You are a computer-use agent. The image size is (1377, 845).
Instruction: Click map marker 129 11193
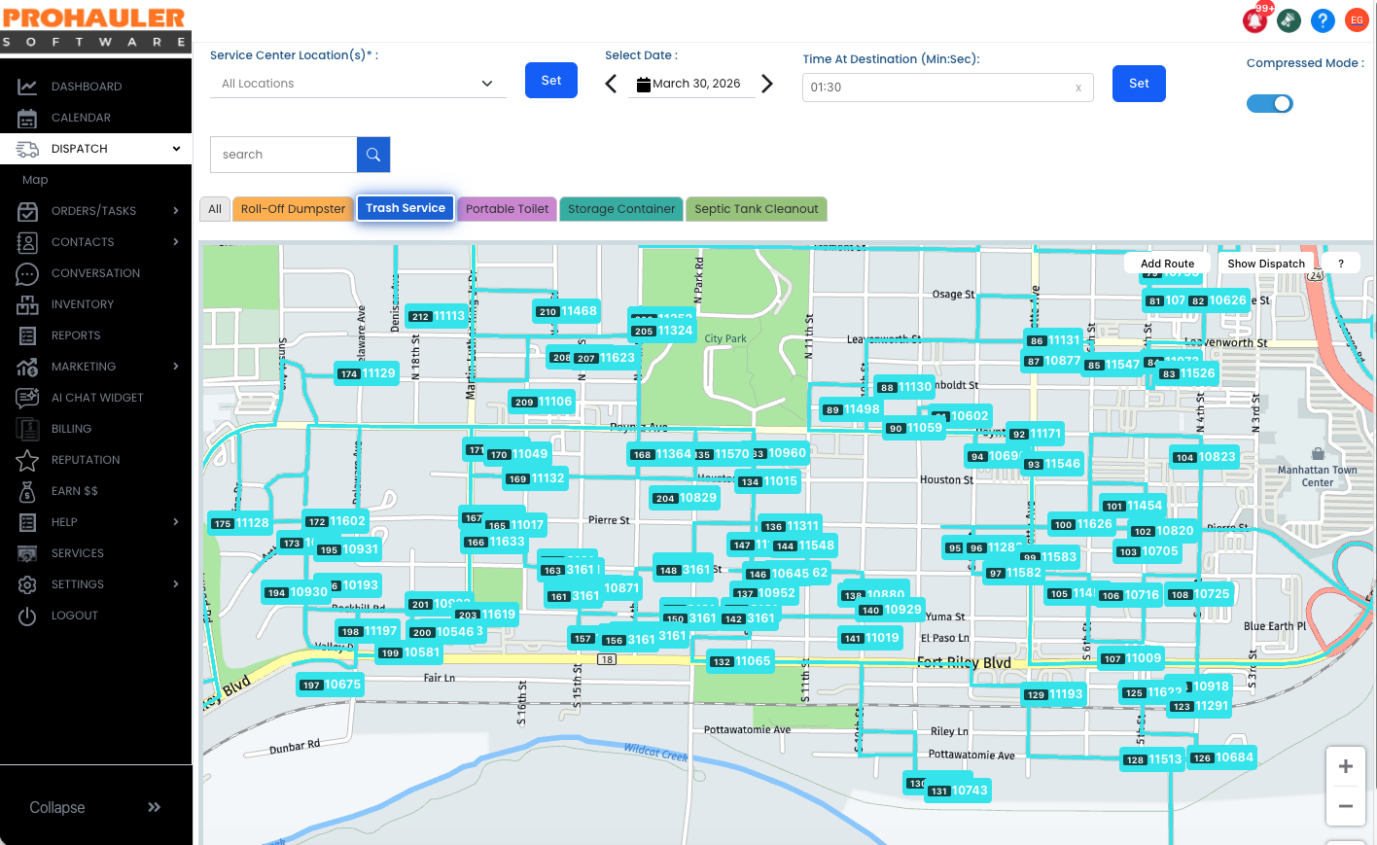click(x=1054, y=695)
